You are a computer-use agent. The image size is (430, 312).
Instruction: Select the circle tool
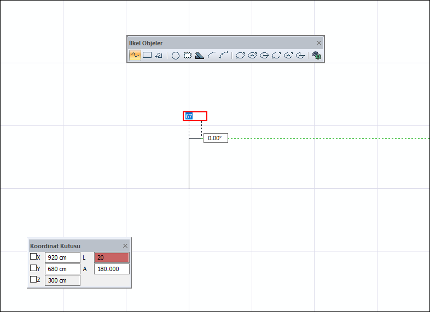(176, 56)
